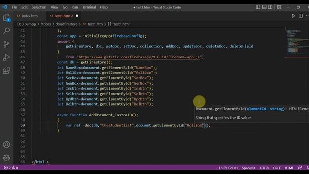Open the Selection menu
The width and height of the screenshot is (309, 174).
pos(39,7)
